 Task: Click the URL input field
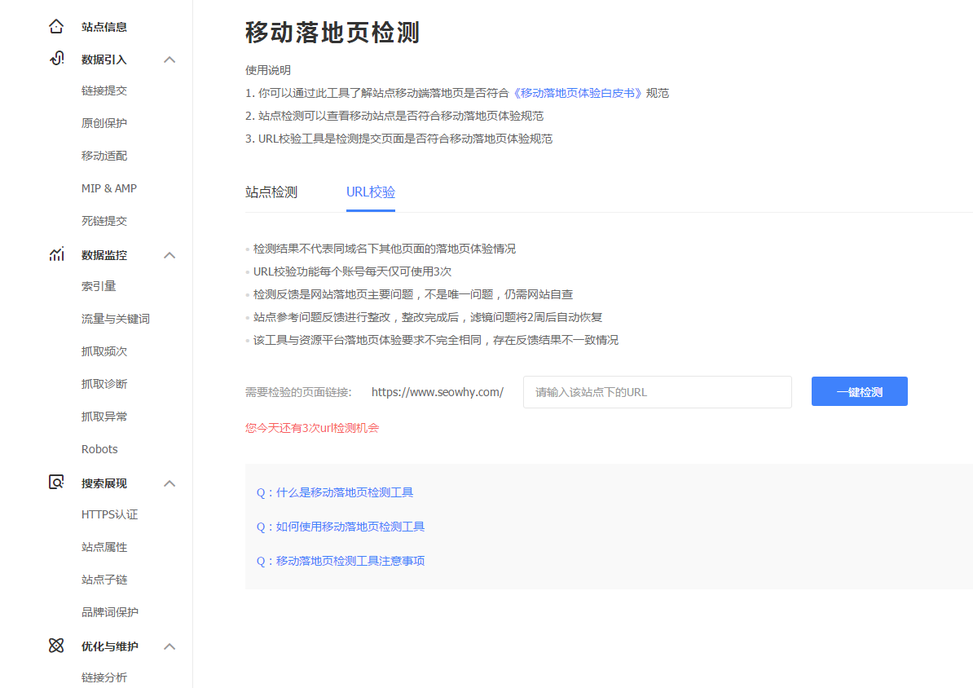pyautogui.click(x=657, y=392)
